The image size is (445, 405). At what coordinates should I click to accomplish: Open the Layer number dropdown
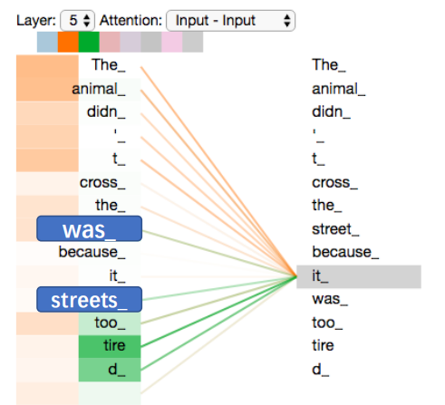coord(78,21)
